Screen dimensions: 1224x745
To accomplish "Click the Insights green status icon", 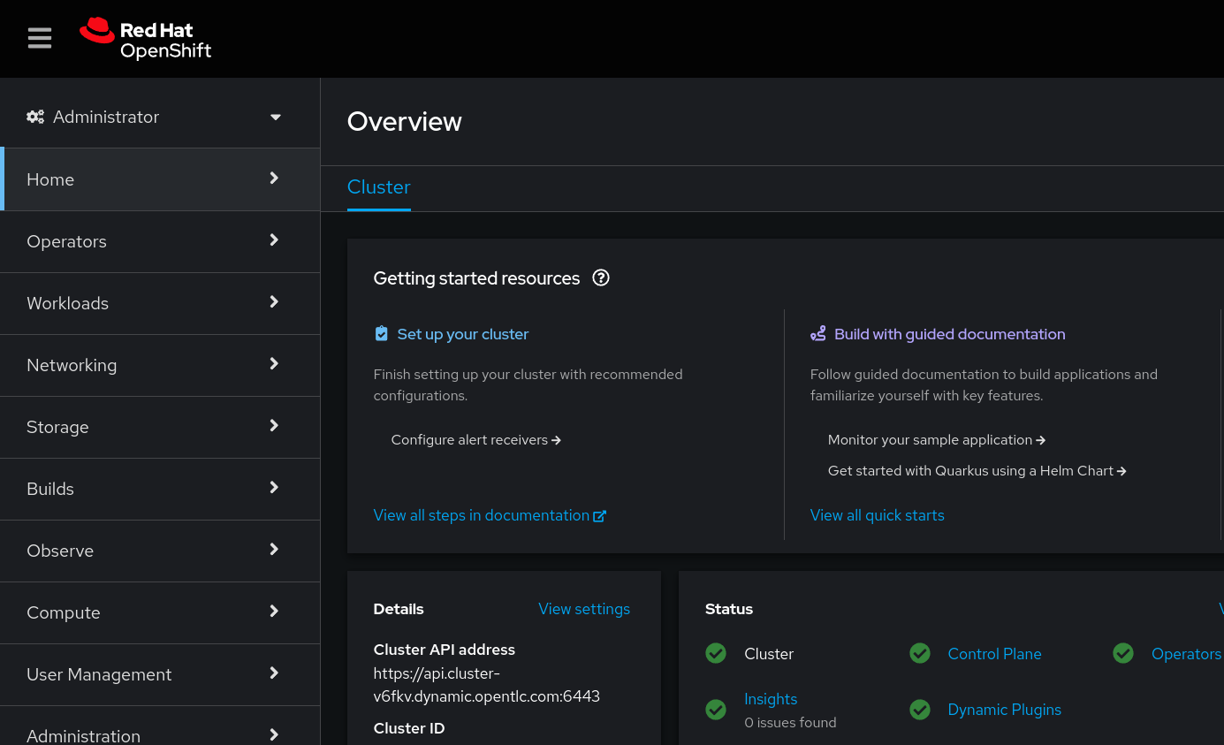I will point(716,710).
